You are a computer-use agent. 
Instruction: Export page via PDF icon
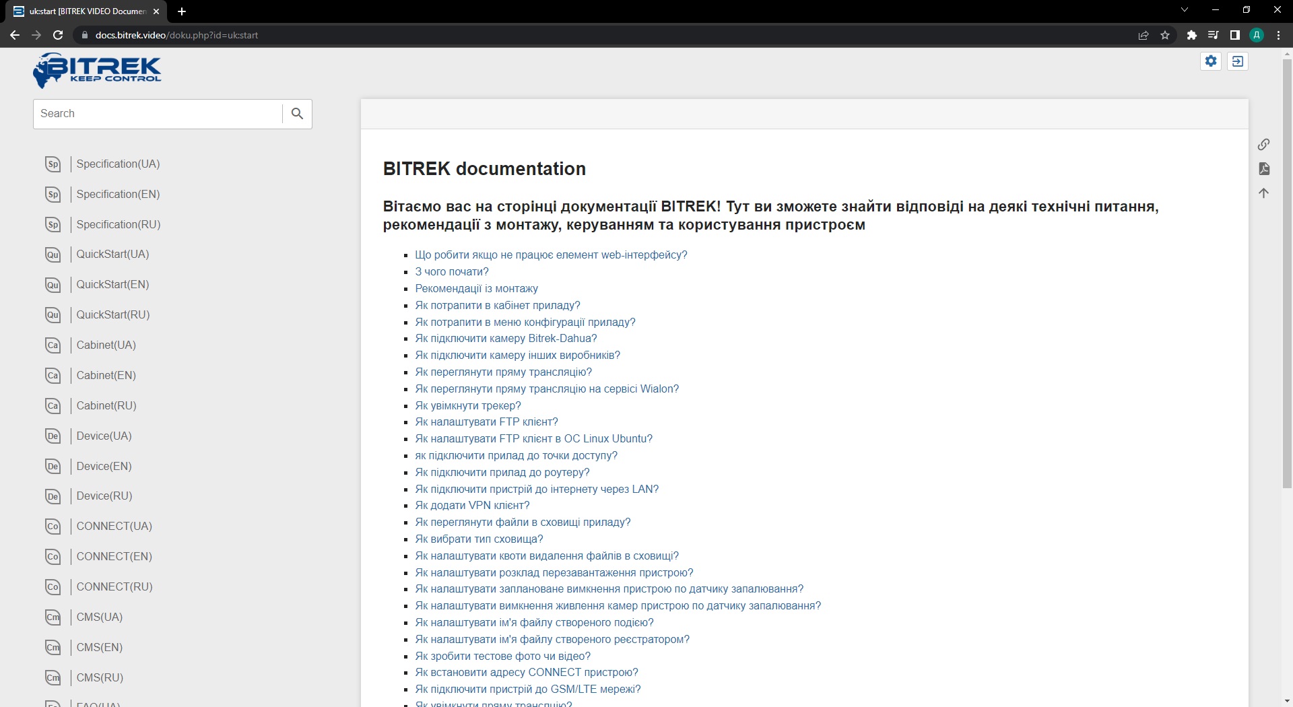pyautogui.click(x=1263, y=168)
